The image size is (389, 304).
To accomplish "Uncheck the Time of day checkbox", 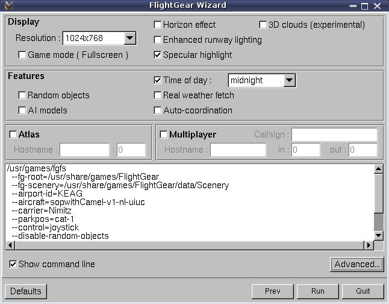I will (158, 80).
